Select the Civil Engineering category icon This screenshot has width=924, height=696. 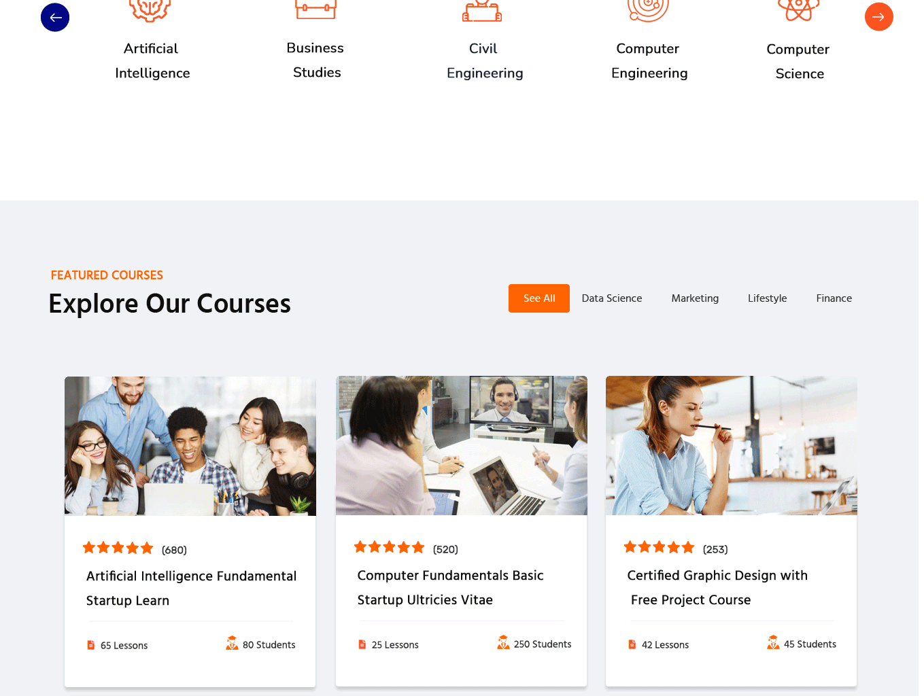pyautogui.click(x=483, y=10)
